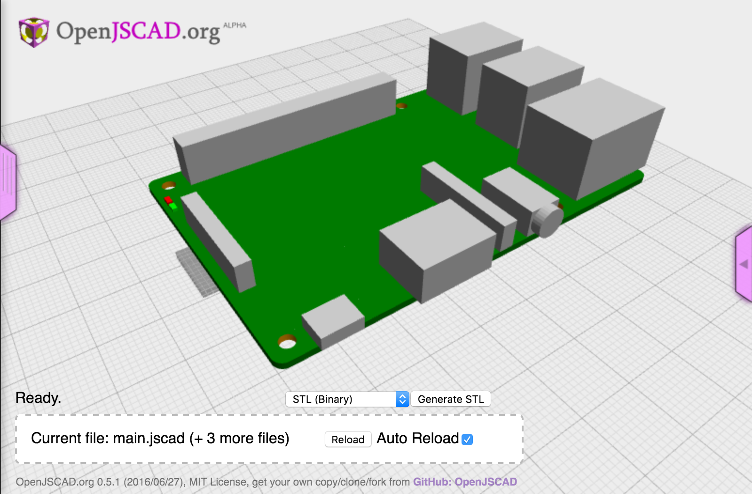Click the ALPHA label beside the logo
The width and height of the screenshot is (752, 494).
(235, 25)
